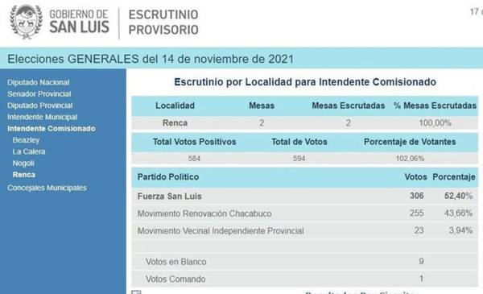Select Intendente Municipal in sidebar
483x294 pixels.
click(x=42, y=117)
